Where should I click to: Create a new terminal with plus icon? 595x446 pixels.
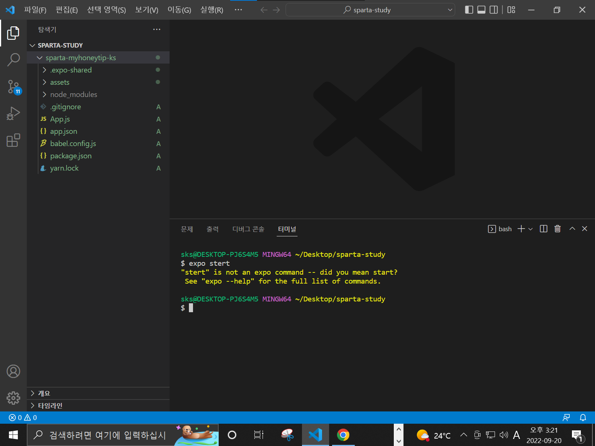pyautogui.click(x=521, y=229)
